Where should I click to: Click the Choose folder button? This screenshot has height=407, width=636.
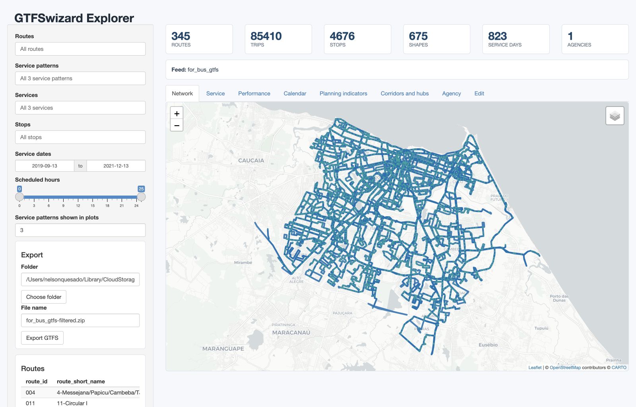coord(44,297)
